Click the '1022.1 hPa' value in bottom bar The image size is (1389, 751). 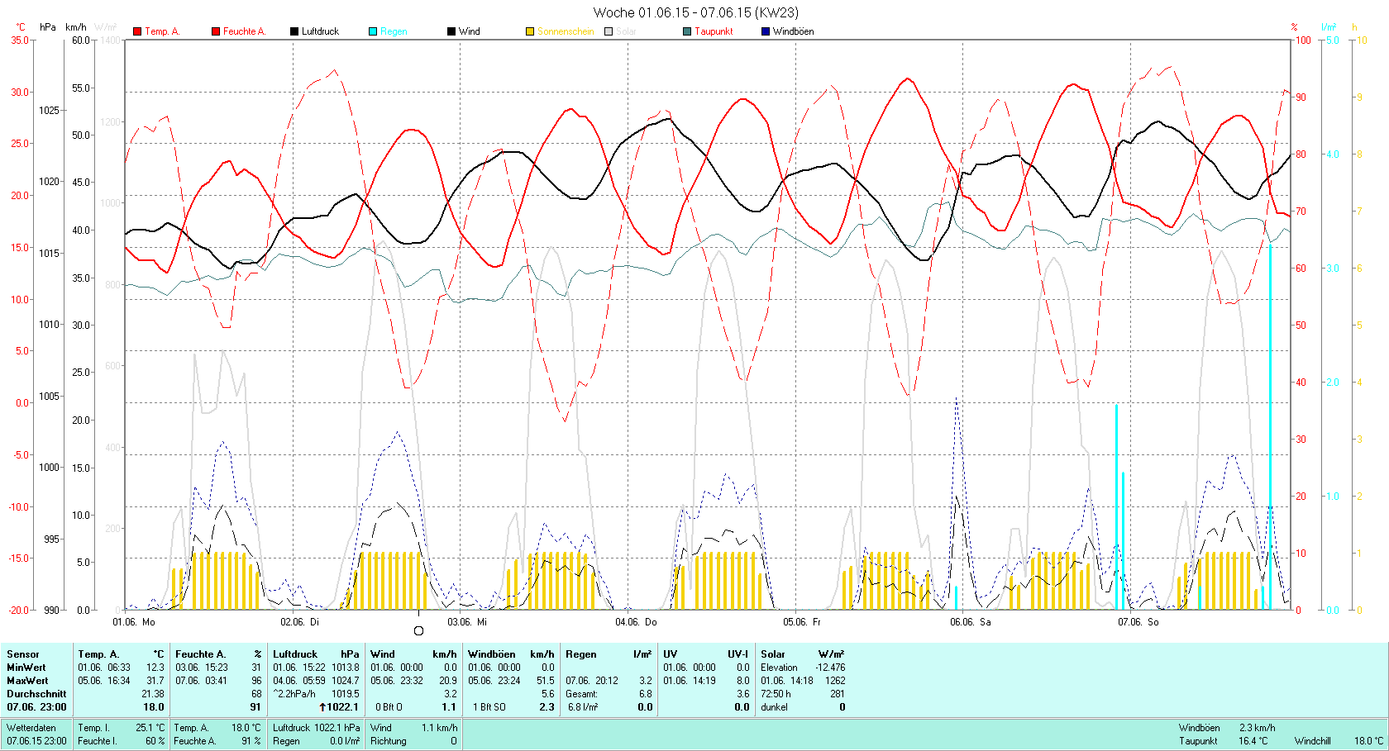(x=337, y=728)
